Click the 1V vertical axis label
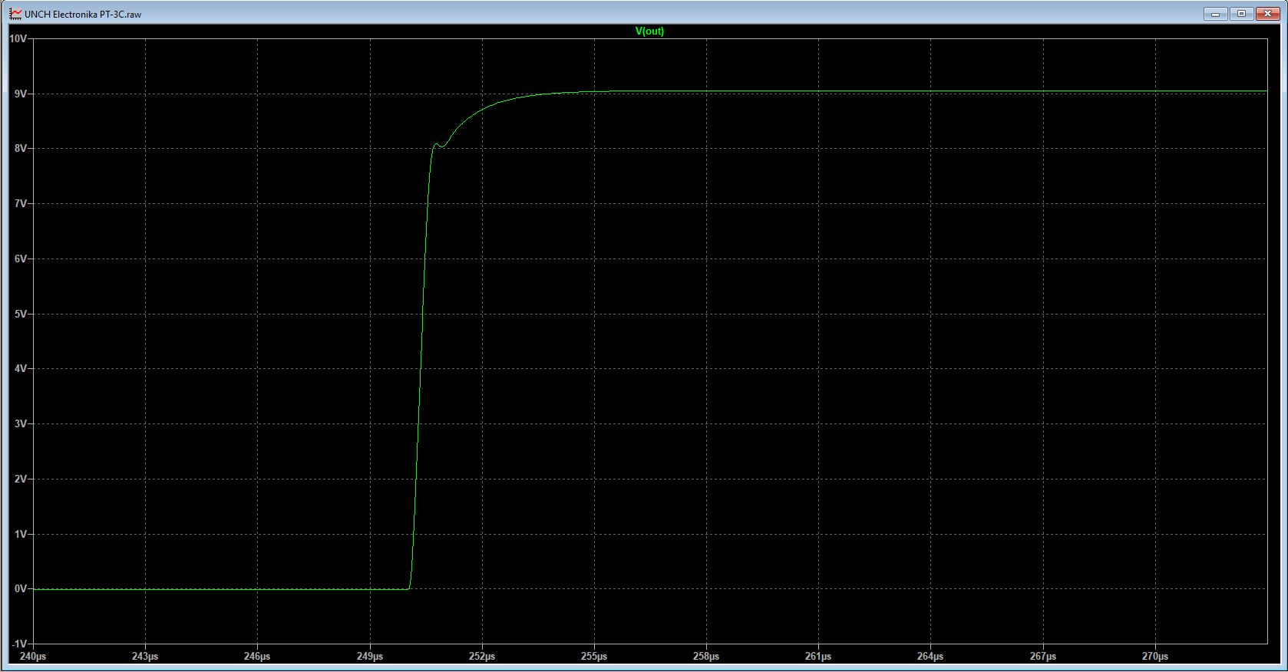The height and width of the screenshot is (672, 1288). click(x=21, y=535)
